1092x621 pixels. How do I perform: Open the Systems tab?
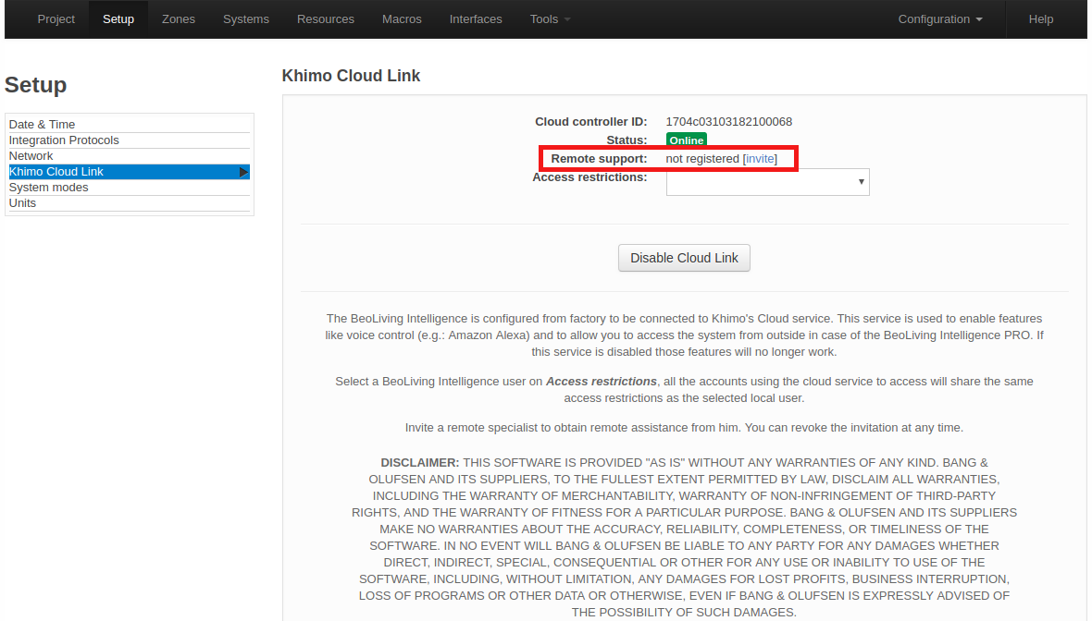tap(246, 19)
